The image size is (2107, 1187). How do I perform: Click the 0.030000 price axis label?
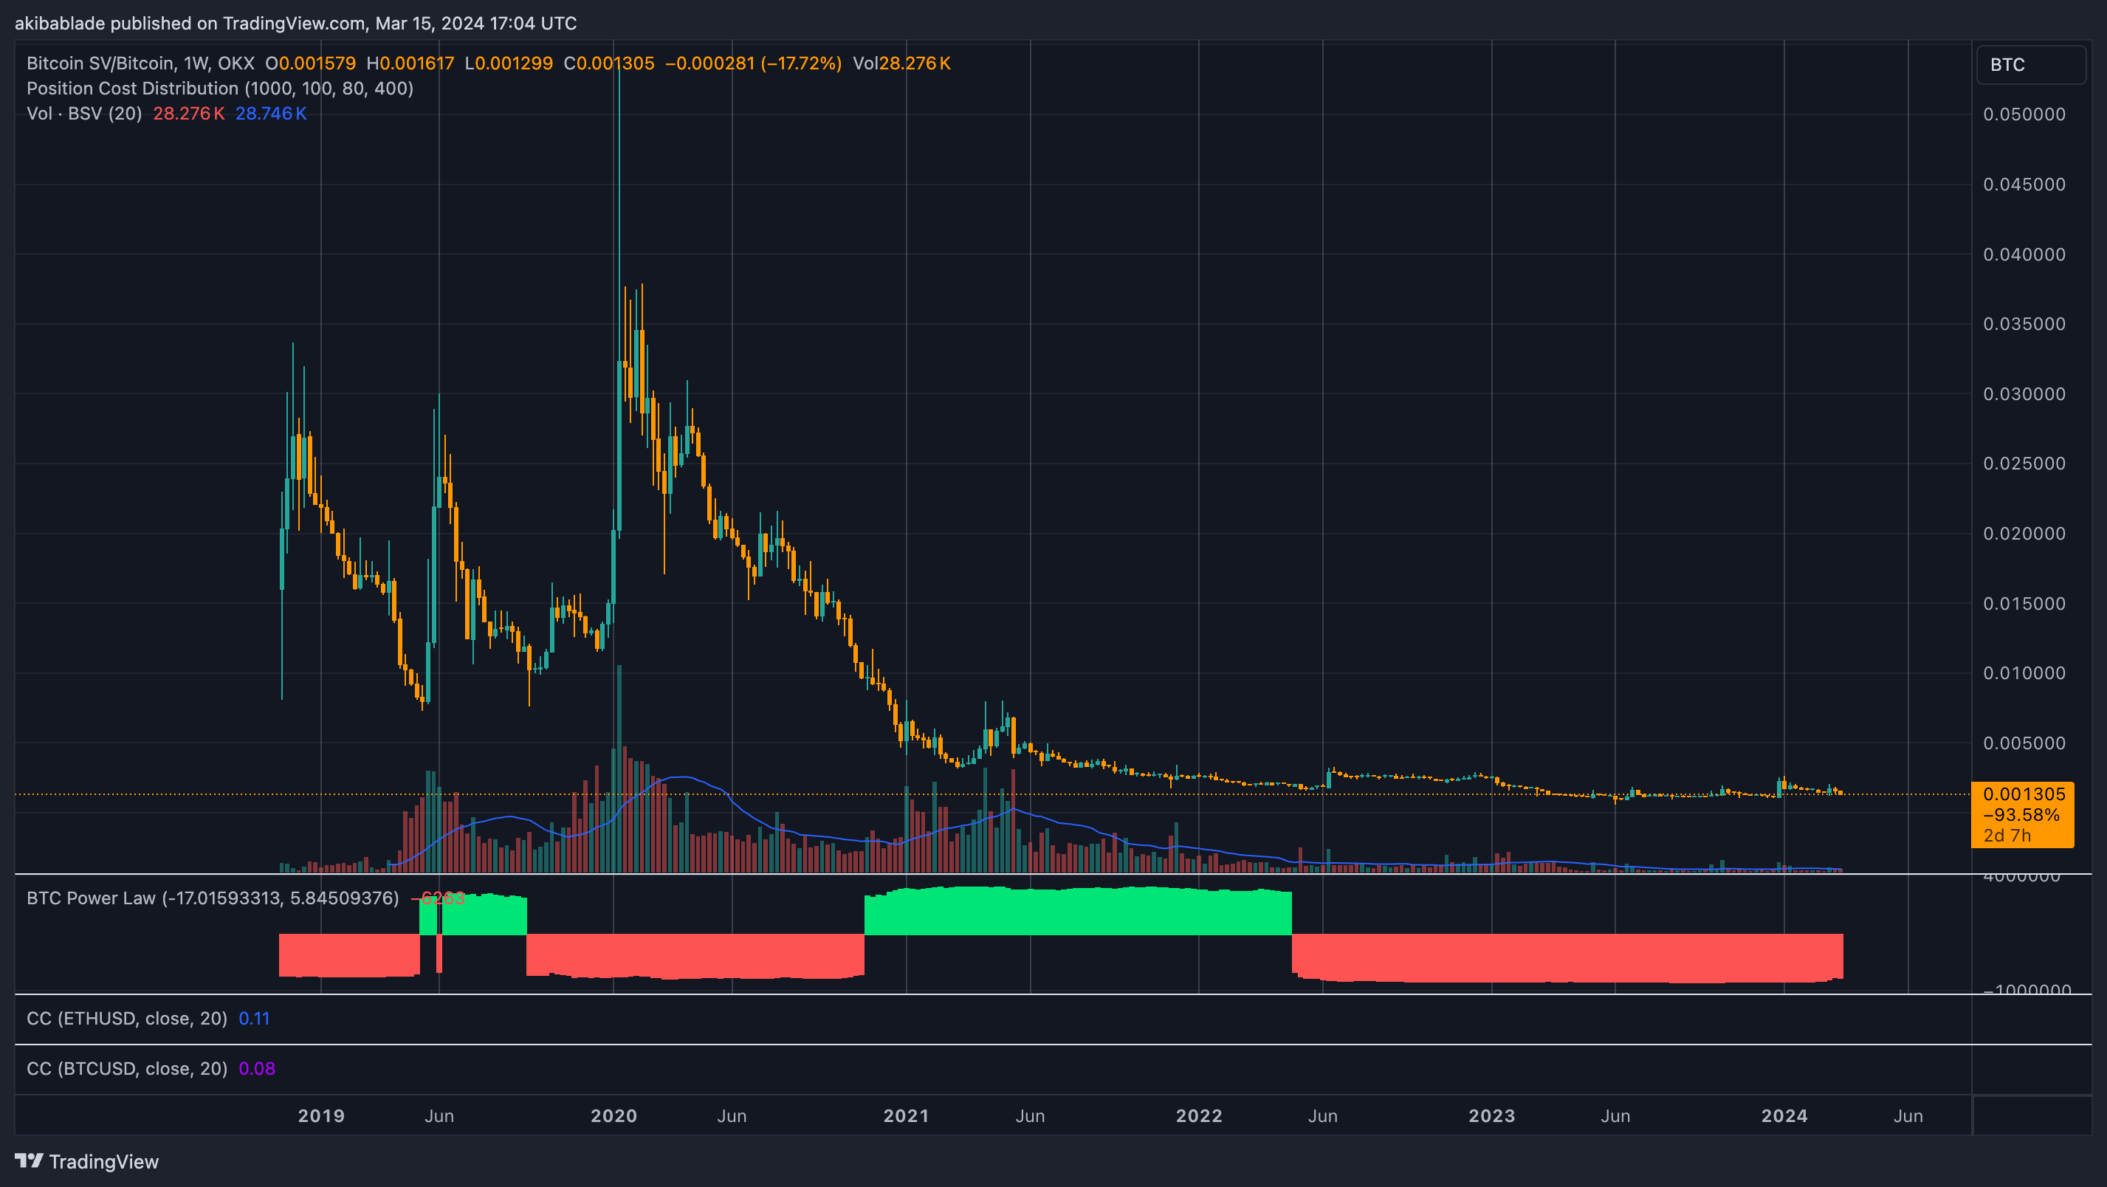tap(2024, 394)
